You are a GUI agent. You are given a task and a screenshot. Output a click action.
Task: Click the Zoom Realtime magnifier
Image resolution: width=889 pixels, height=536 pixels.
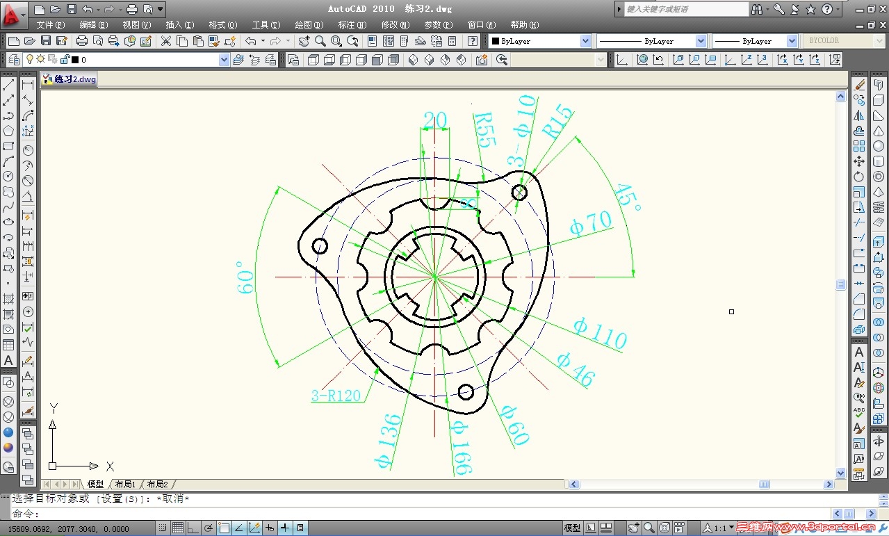pyautogui.click(x=320, y=41)
